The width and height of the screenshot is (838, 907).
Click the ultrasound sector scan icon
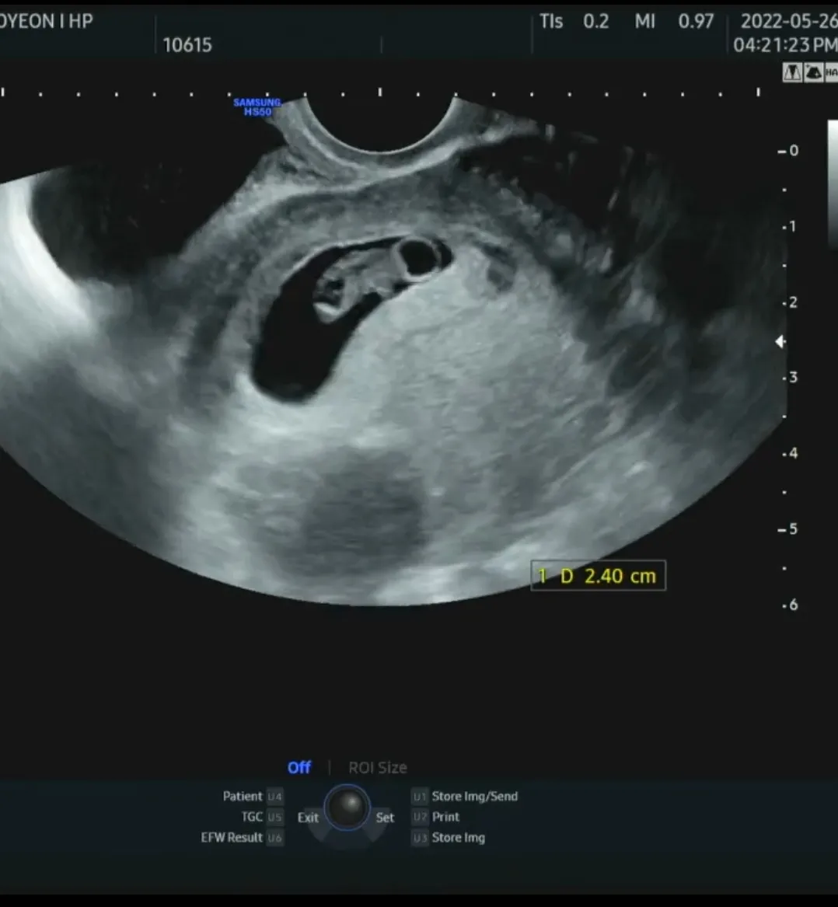point(813,73)
